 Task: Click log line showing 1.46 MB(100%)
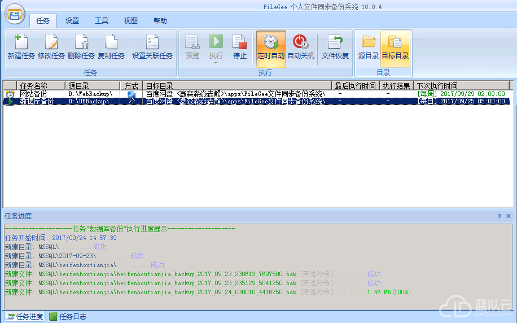(208, 293)
